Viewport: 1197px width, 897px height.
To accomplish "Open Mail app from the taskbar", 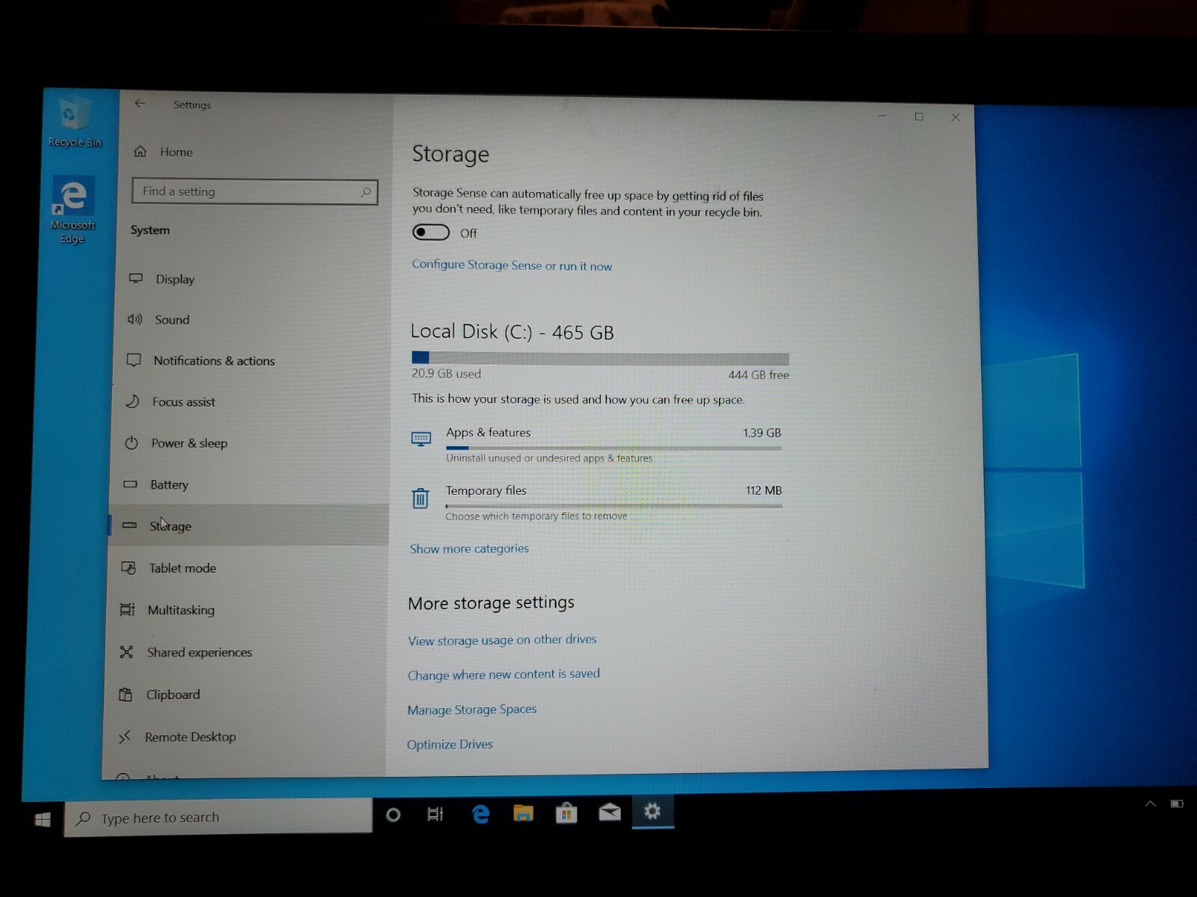I will (x=610, y=812).
